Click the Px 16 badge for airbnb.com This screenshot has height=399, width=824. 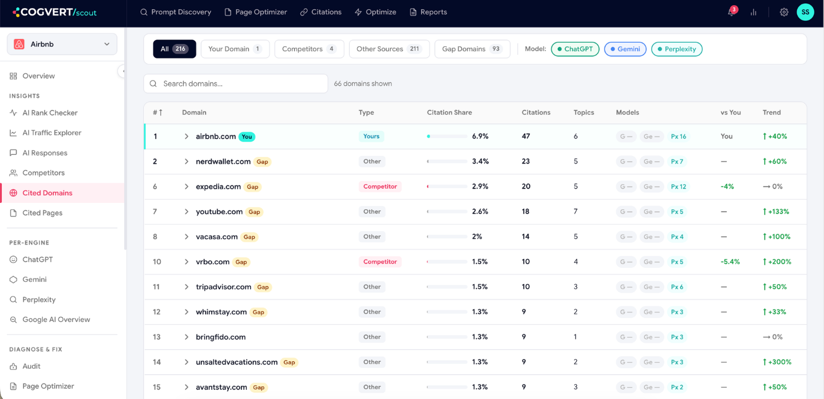coord(679,137)
